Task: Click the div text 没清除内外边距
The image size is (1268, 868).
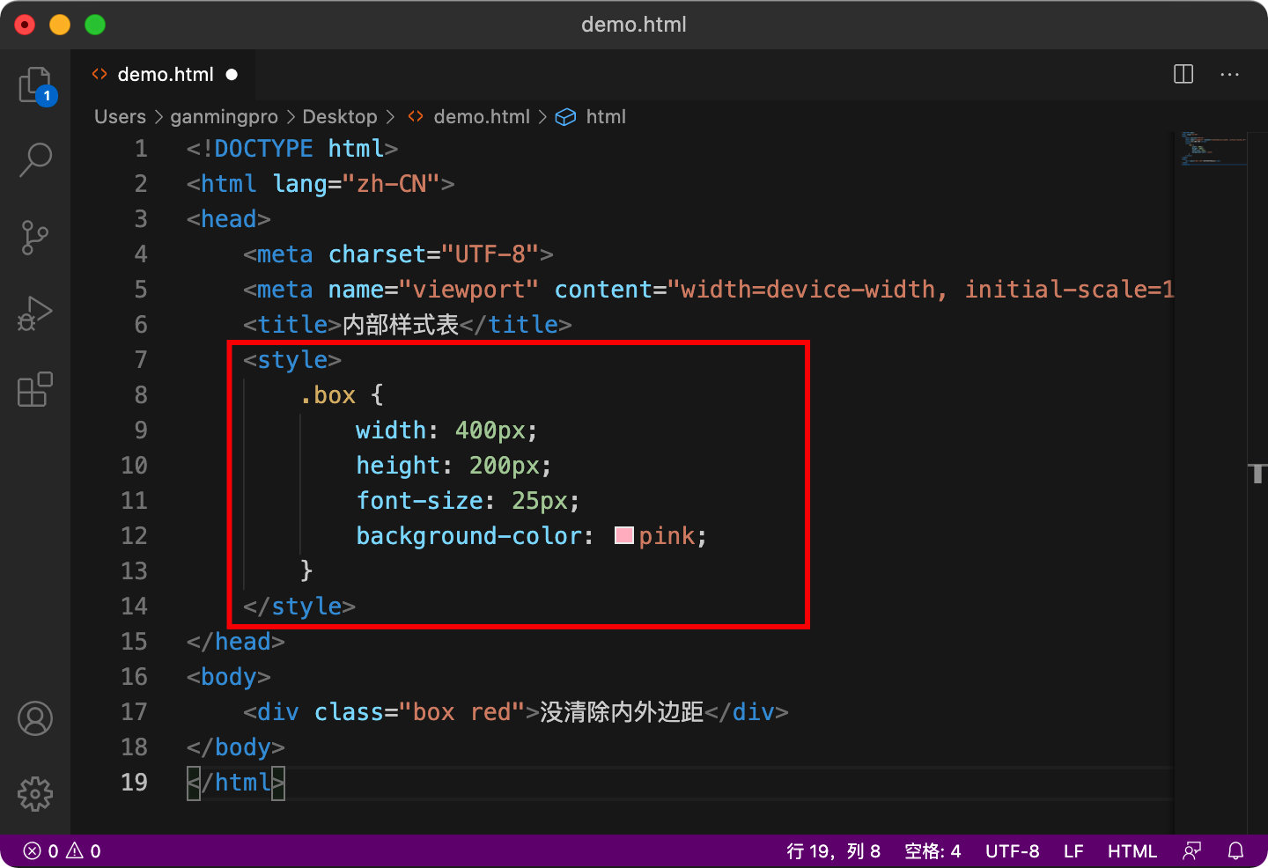Action: pyautogui.click(x=622, y=712)
